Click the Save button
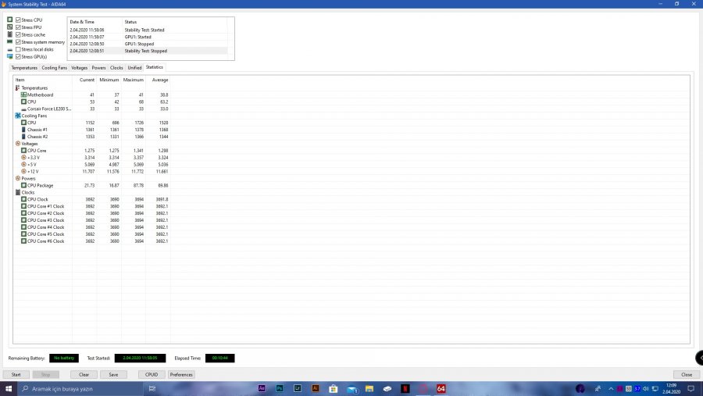Viewport: 703px width, 396px height. pyautogui.click(x=113, y=374)
